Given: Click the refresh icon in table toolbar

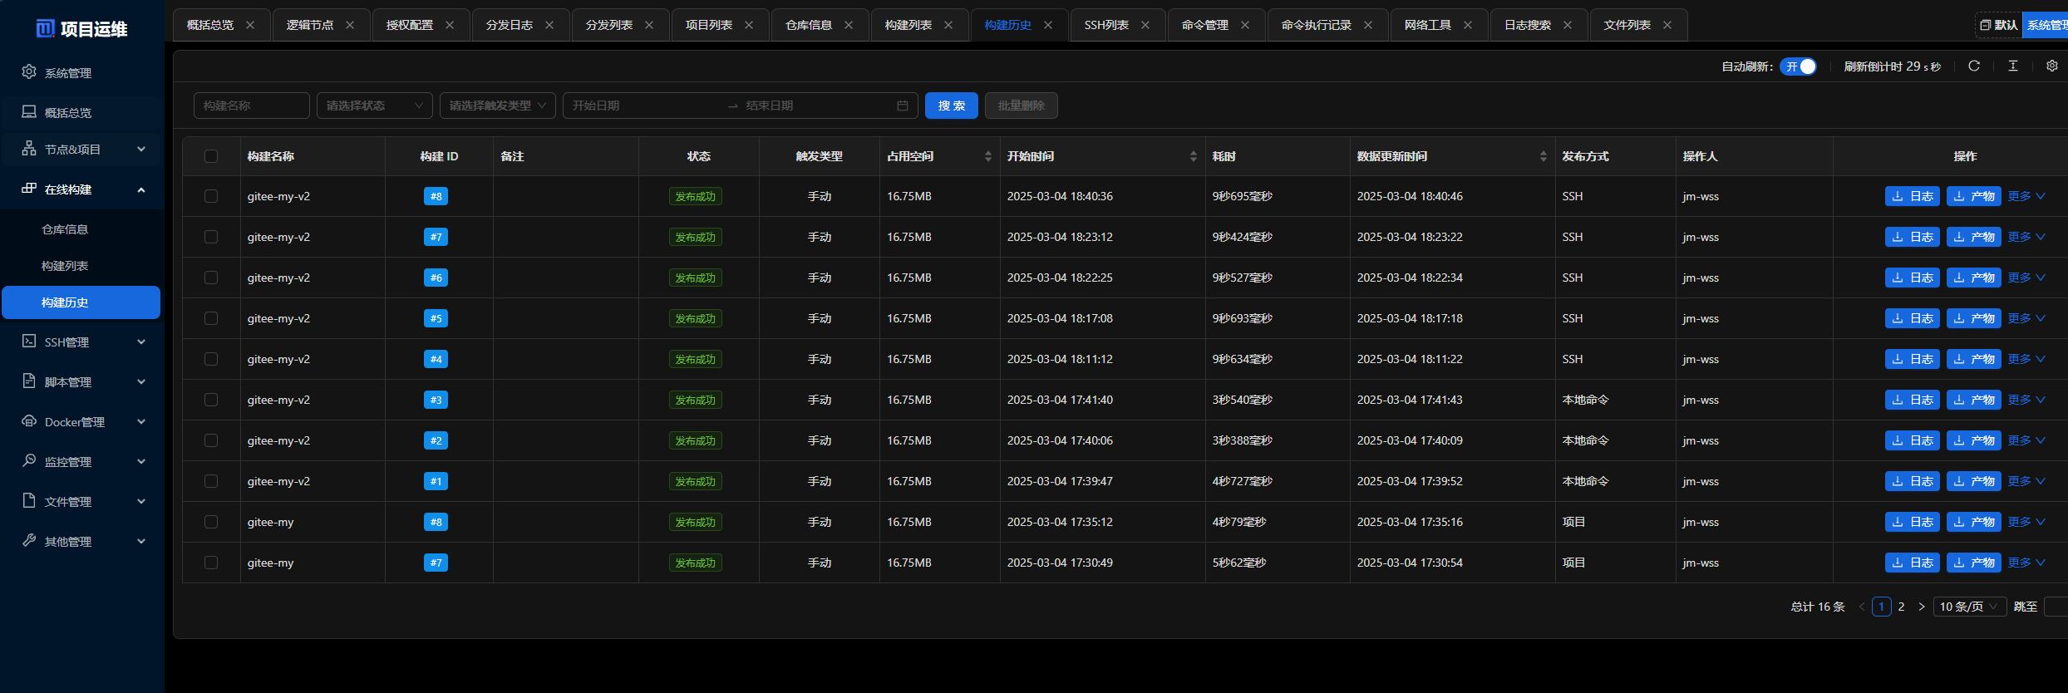Looking at the screenshot, I should (x=1974, y=66).
